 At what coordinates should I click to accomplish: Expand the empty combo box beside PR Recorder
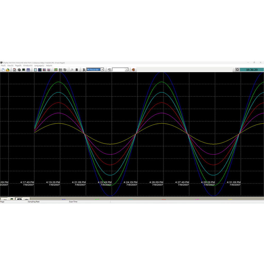pos(127,69)
